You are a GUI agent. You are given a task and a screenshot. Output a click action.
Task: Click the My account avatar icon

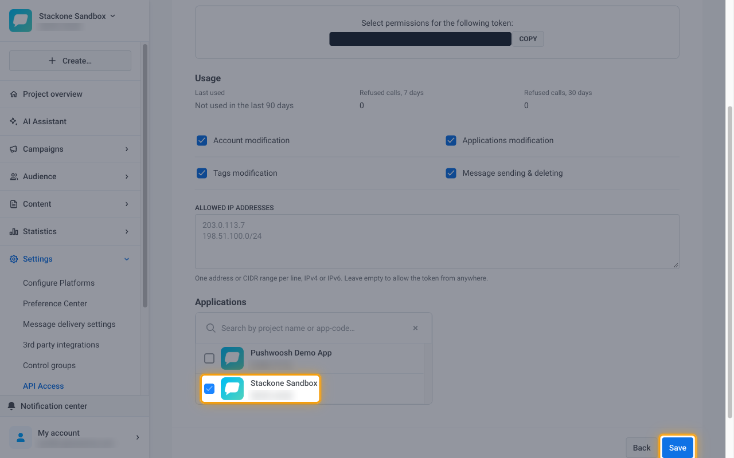(21, 437)
